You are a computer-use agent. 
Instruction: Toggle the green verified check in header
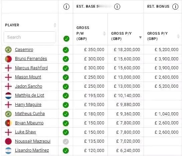pos(66,39)
